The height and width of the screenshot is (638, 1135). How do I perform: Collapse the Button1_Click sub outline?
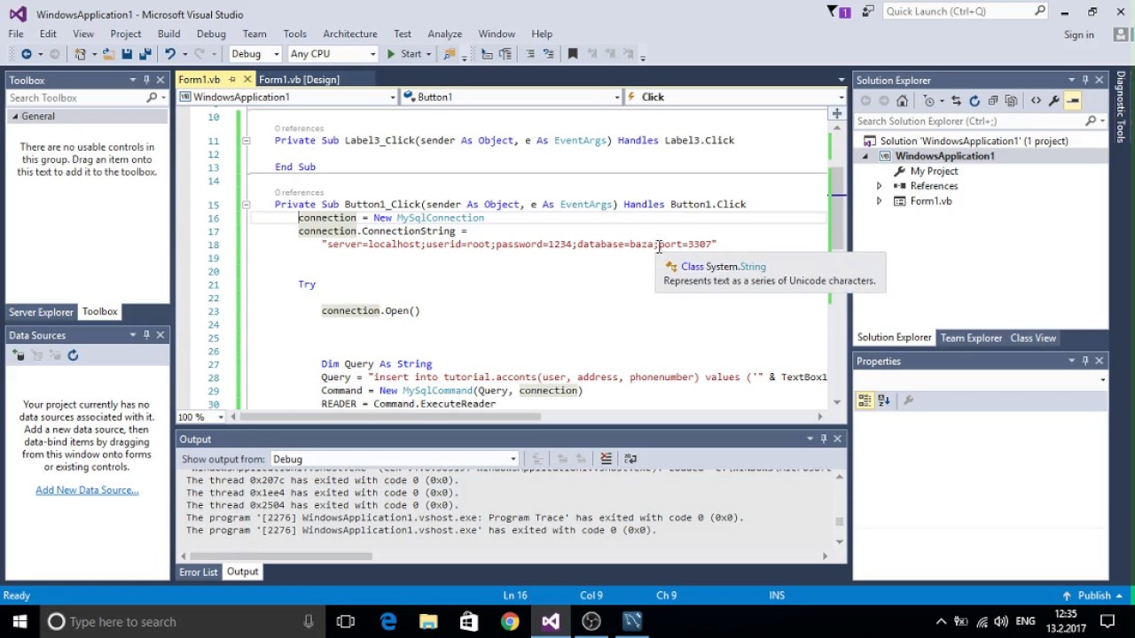pos(246,205)
